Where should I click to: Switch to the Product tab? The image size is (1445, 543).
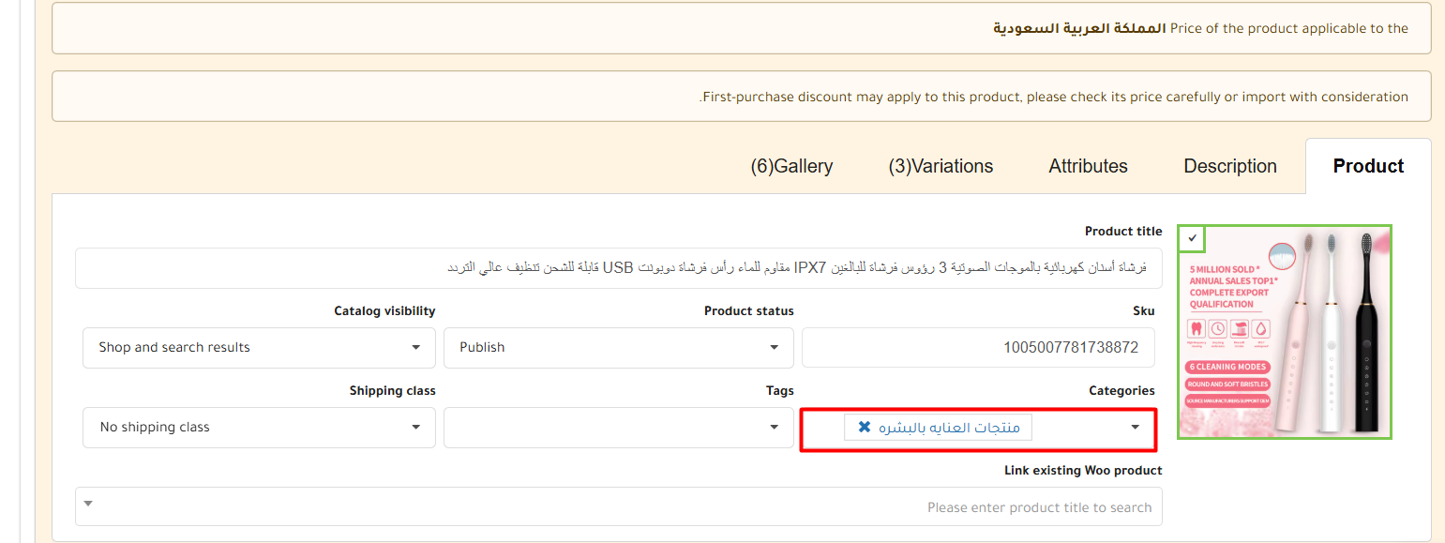pyautogui.click(x=1367, y=167)
